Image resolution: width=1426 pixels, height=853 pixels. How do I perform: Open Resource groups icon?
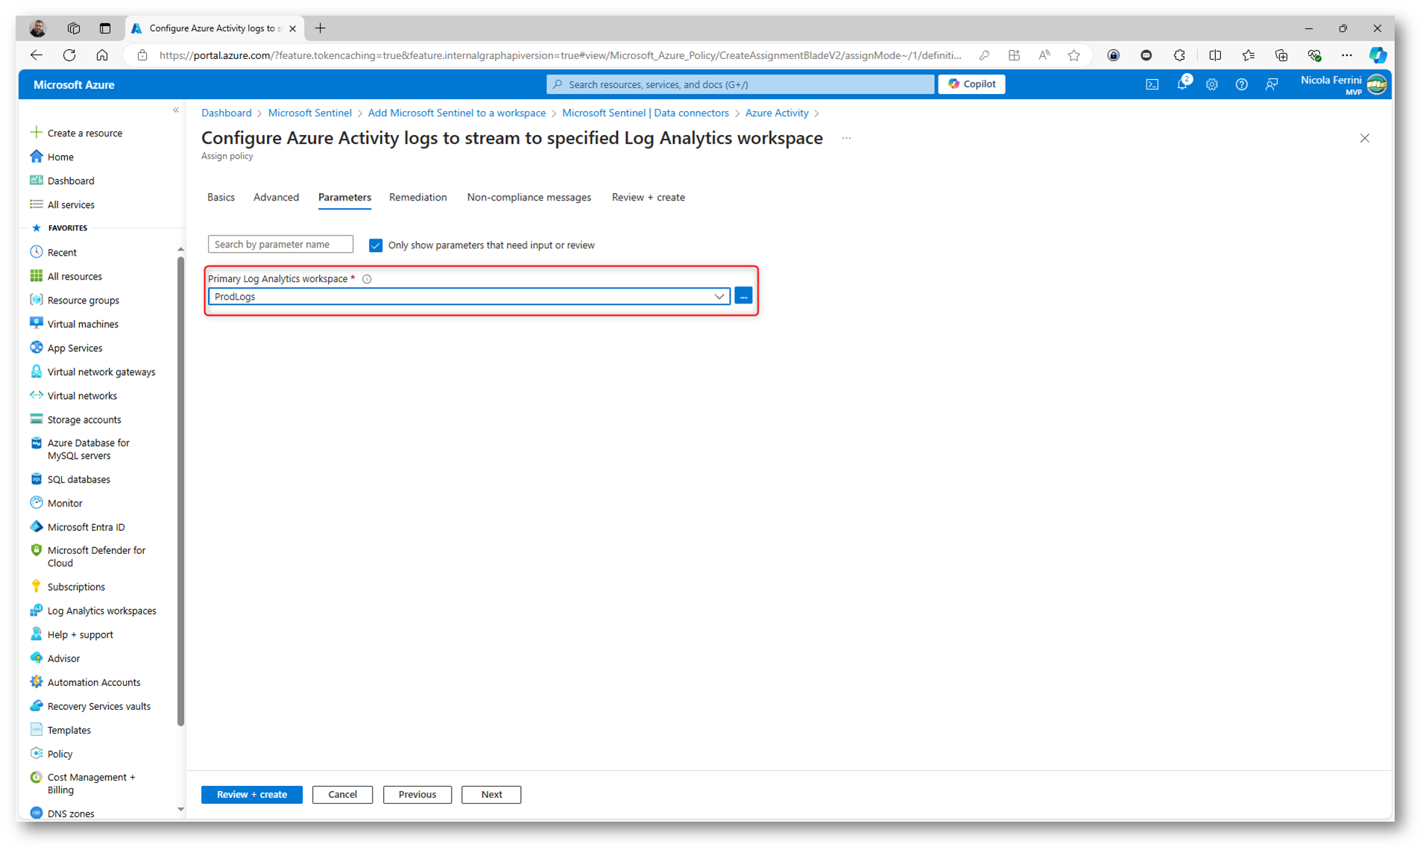[36, 300]
